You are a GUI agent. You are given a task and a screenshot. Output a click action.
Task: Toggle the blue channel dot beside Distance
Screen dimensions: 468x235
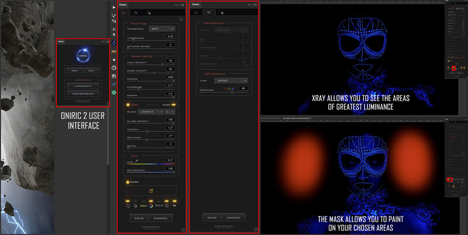pos(232,89)
